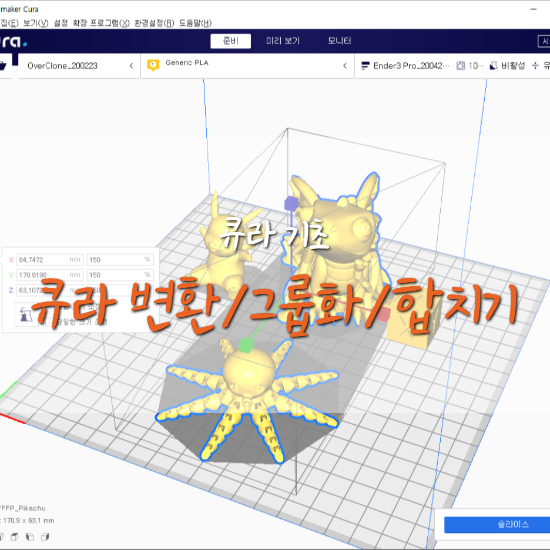Click the OverClone_200223 printer name

pyautogui.click(x=62, y=66)
